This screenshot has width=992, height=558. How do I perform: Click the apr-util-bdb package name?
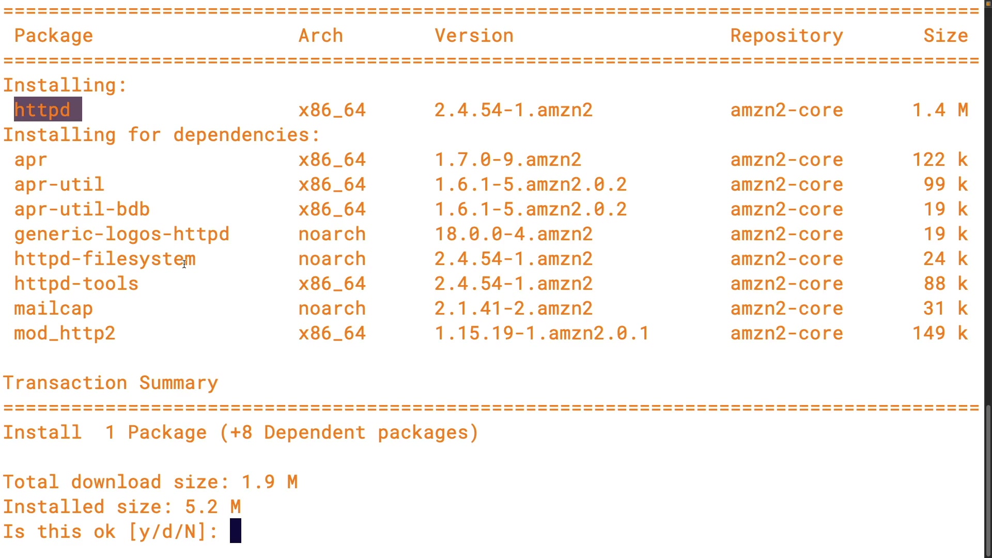(x=82, y=209)
